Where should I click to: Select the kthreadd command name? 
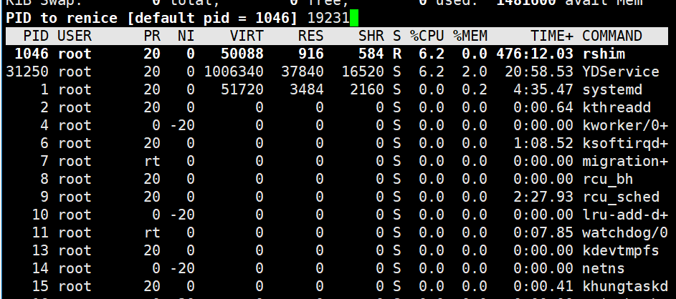(617, 107)
